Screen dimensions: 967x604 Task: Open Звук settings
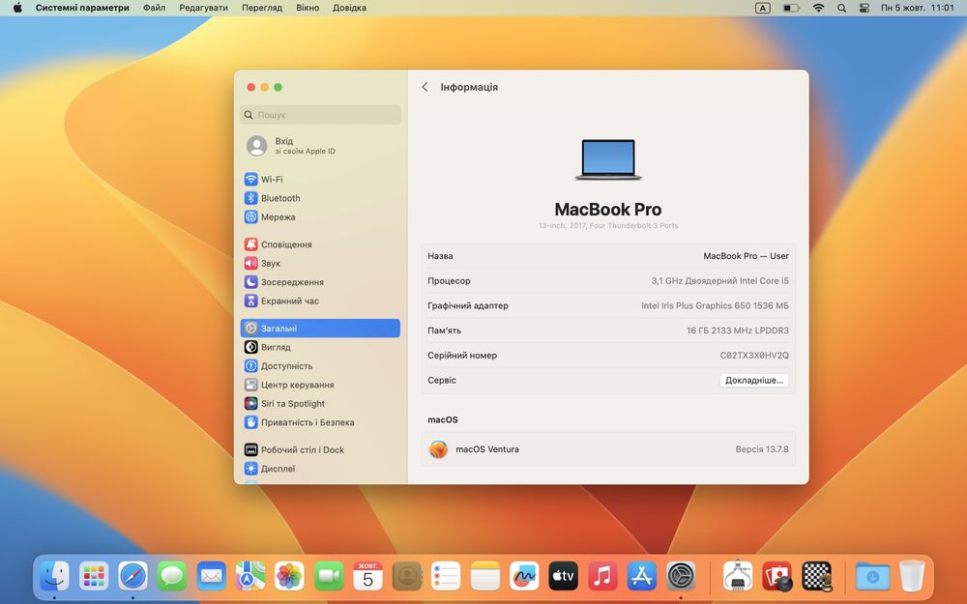point(320,263)
